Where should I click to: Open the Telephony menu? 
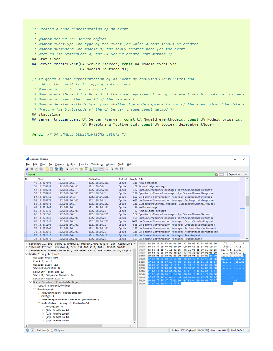tap(97, 164)
